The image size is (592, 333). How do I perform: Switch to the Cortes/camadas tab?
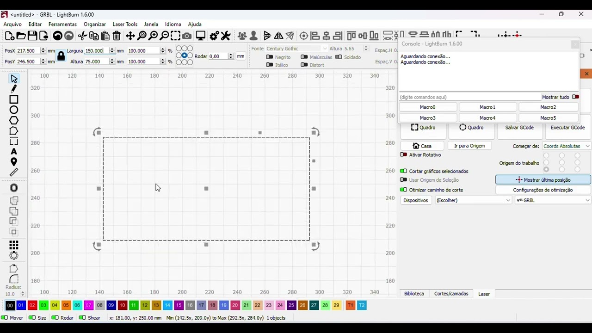451,294
